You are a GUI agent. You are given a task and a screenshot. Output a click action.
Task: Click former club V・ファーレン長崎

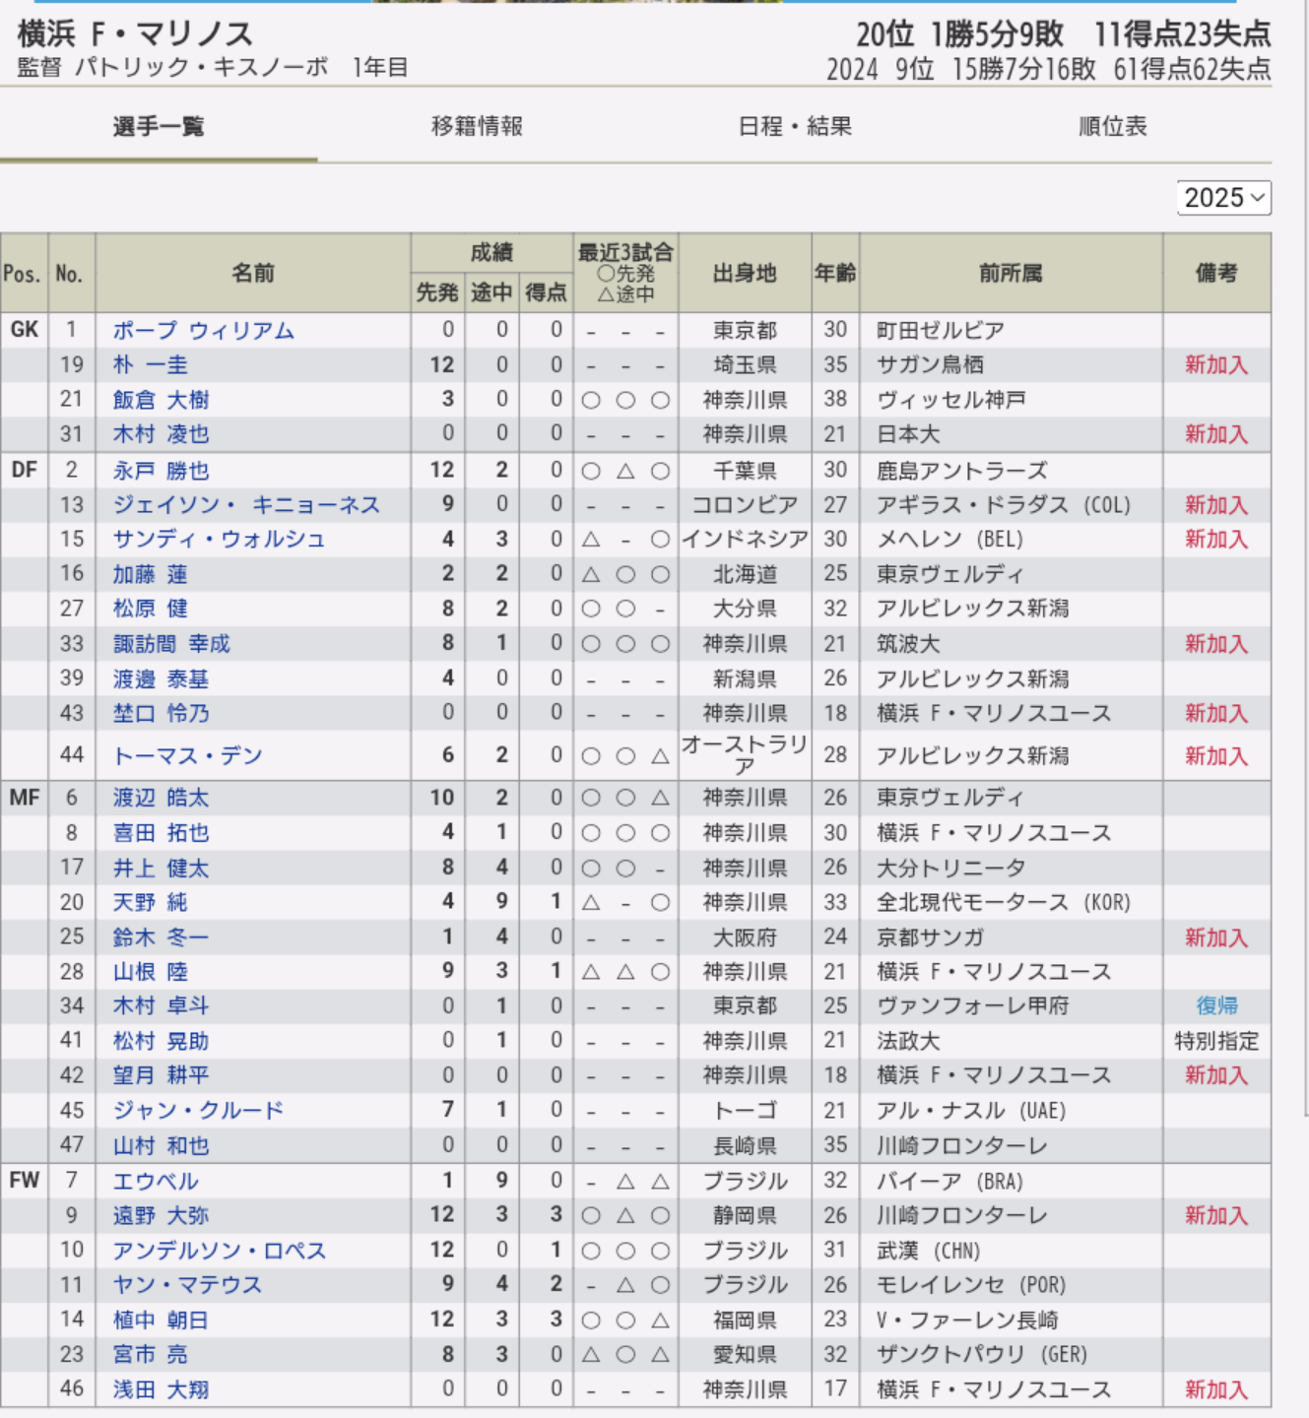point(967,1321)
